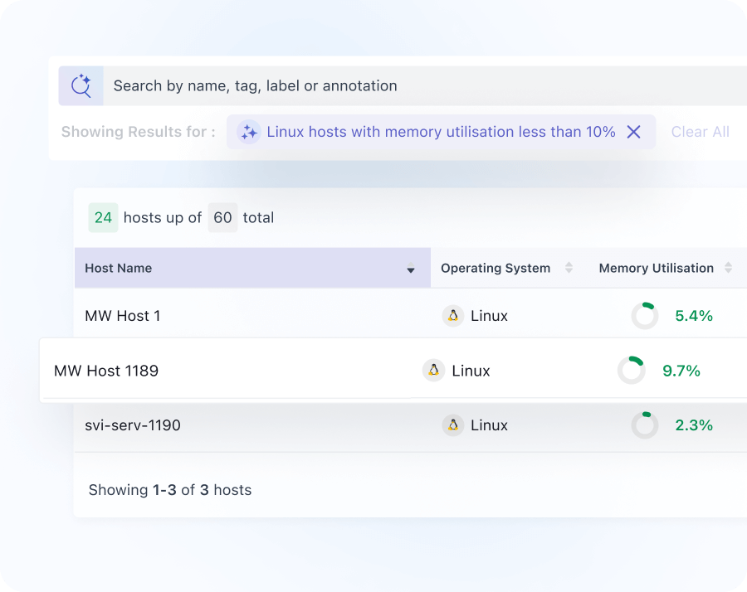Click the 5.4% memory value
This screenshot has width=747, height=592.
[x=694, y=316]
